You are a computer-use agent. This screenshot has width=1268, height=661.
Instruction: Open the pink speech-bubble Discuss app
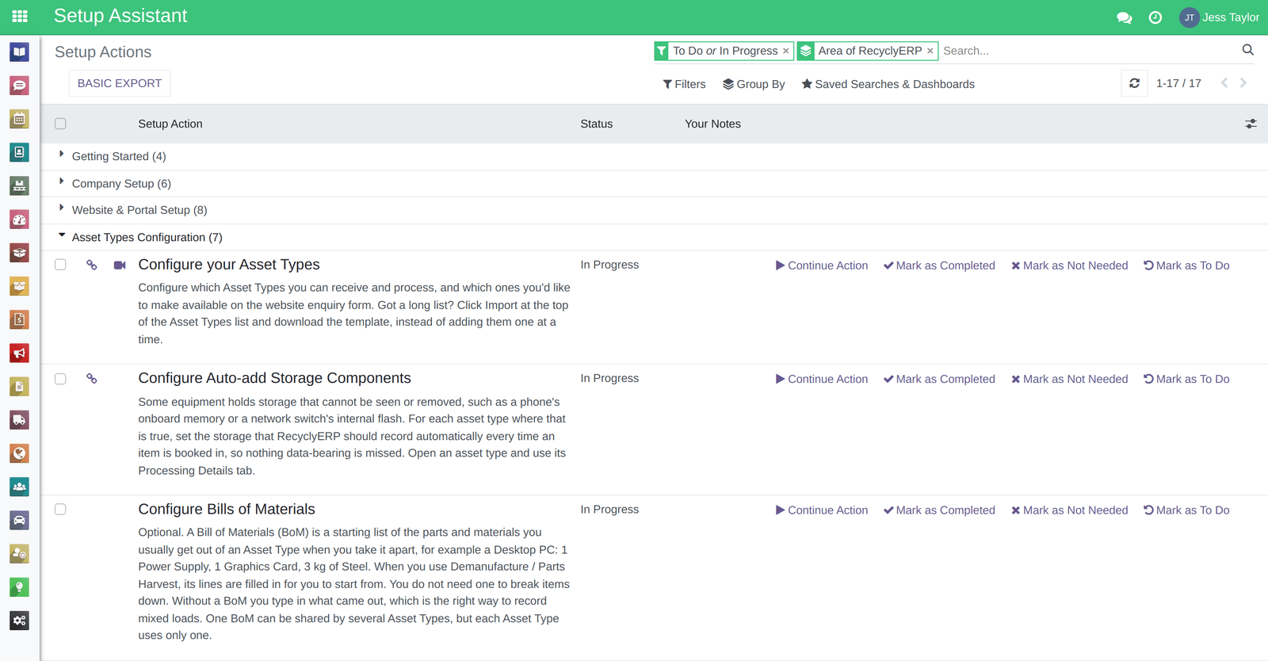20,86
